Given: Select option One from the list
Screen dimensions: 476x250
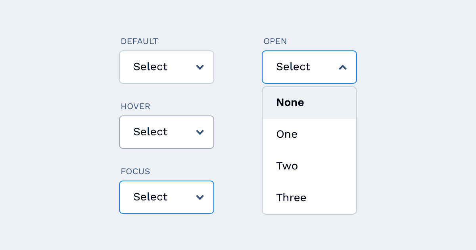Looking at the screenshot, I should [x=287, y=134].
